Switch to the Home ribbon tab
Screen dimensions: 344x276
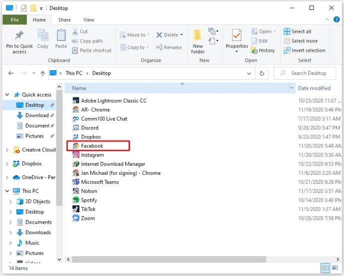pos(39,20)
